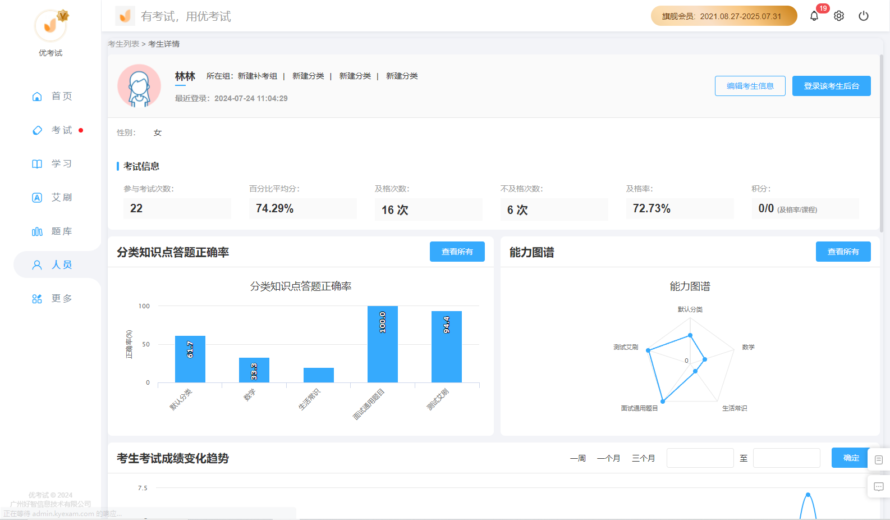Click the book icon next to 学习
890x520 pixels.
(37, 164)
